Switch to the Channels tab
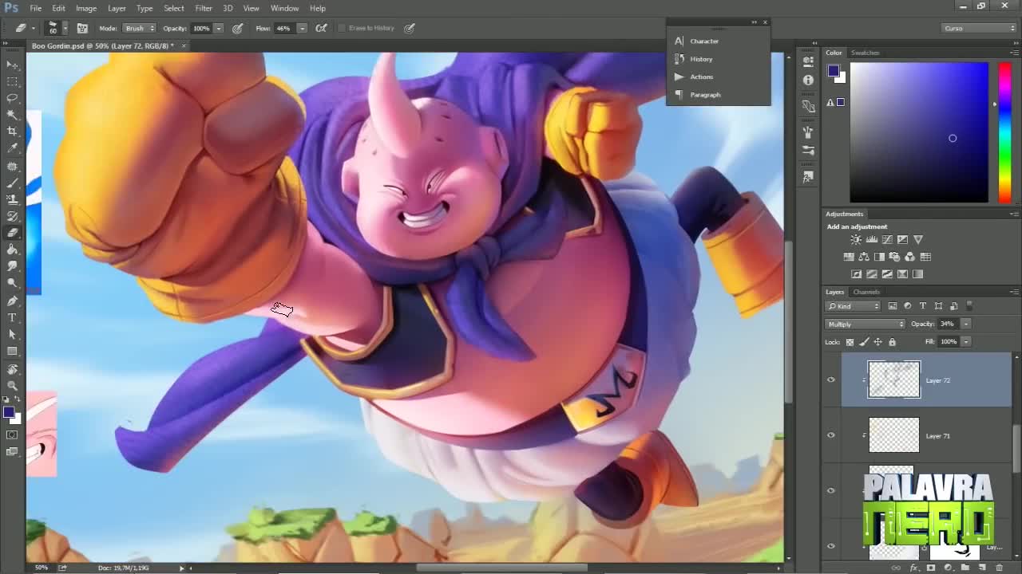 click(866, 292)
